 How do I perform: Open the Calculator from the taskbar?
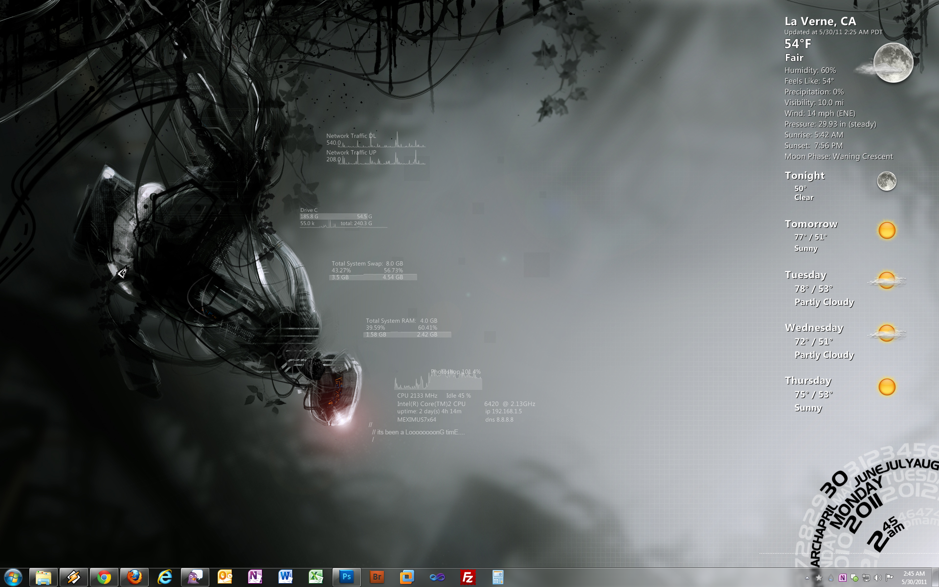point(498,577)
